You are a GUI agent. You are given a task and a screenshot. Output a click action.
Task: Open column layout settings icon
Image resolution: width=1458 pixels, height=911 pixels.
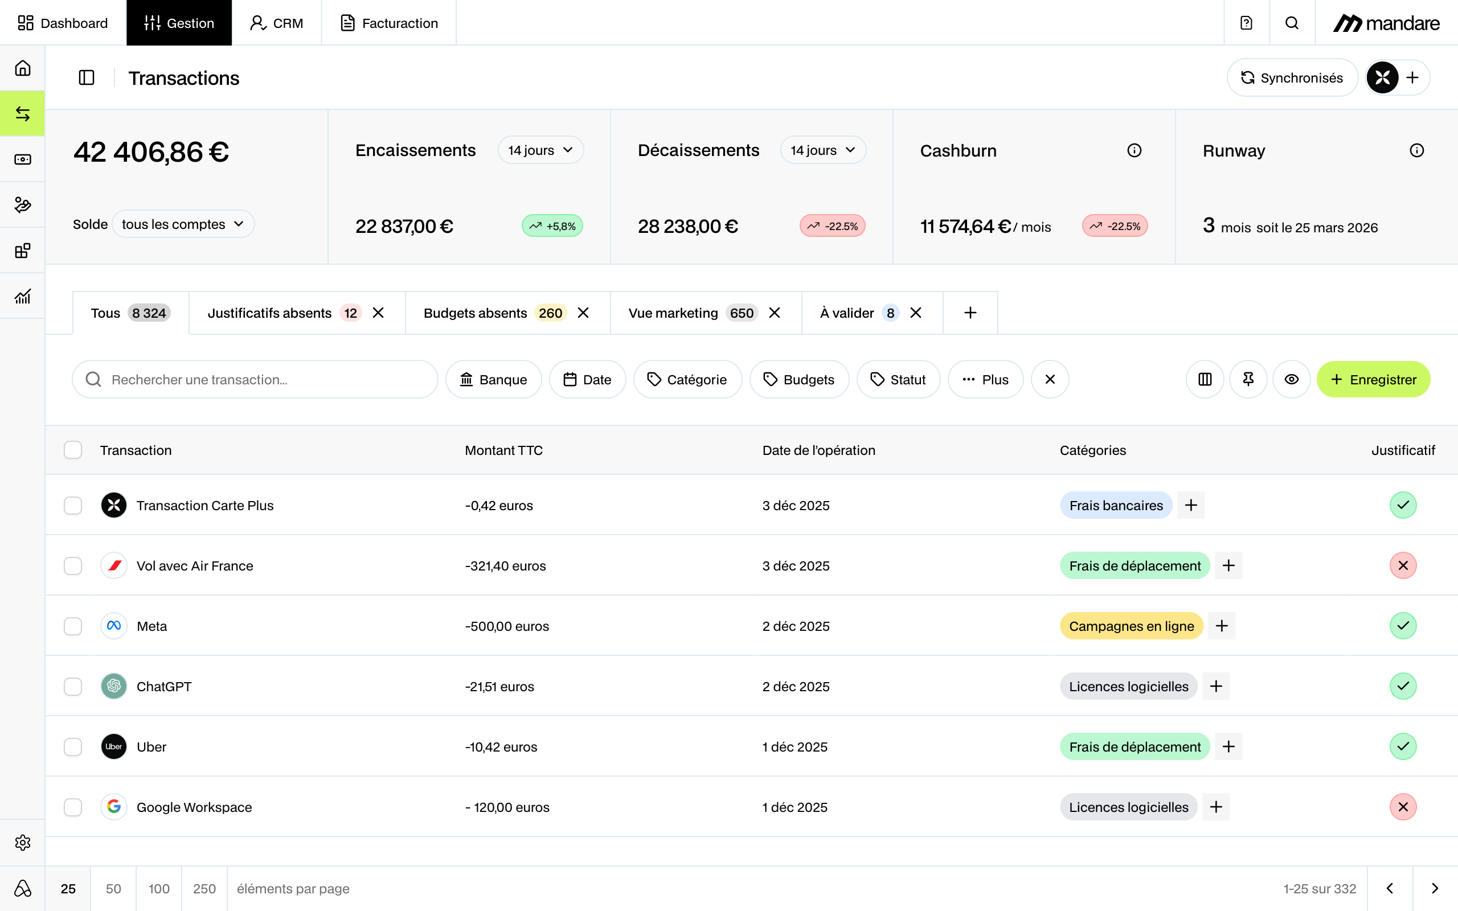click(x=1205, y=380)
